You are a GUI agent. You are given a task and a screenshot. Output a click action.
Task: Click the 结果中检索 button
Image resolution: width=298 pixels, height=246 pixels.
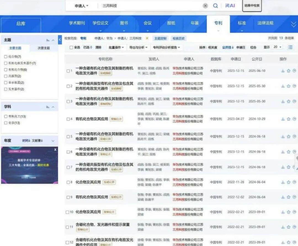tap(252, 6)
